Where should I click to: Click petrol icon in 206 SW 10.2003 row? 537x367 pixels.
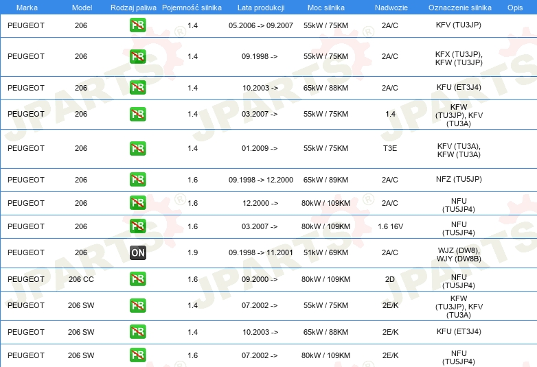point(137,332)
